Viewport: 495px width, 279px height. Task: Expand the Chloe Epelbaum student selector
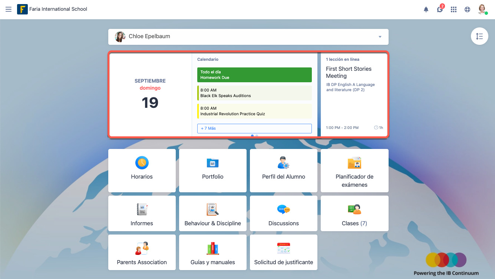[x=248, y=37]
